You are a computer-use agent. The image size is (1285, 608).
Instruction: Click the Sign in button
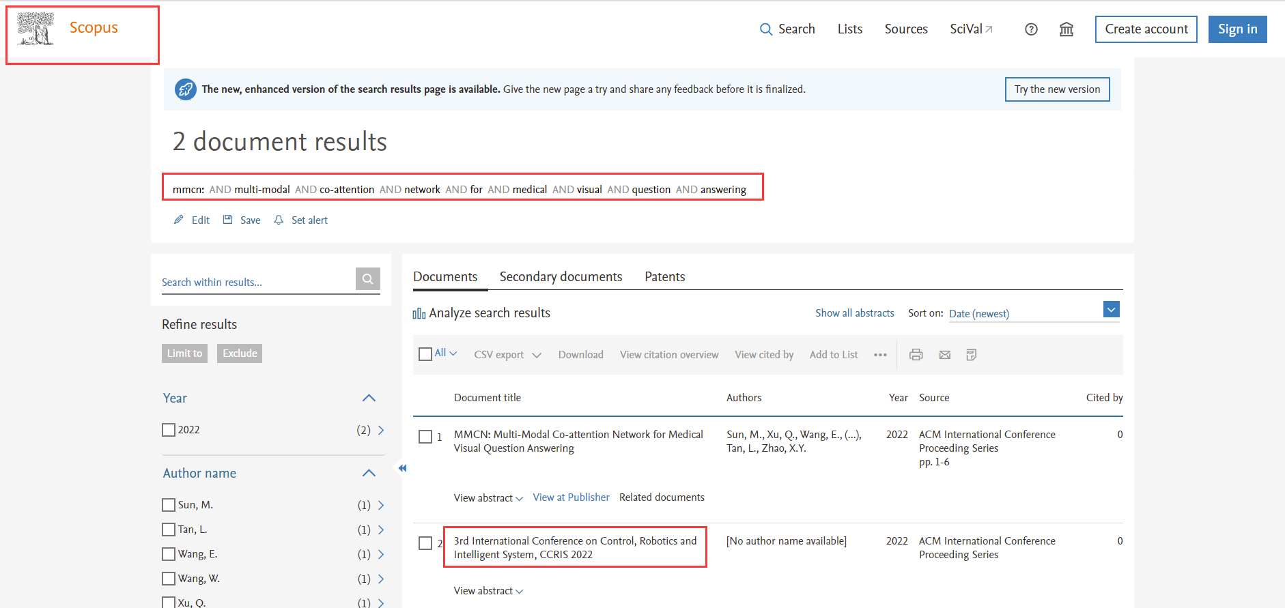tap(1237, 29)
